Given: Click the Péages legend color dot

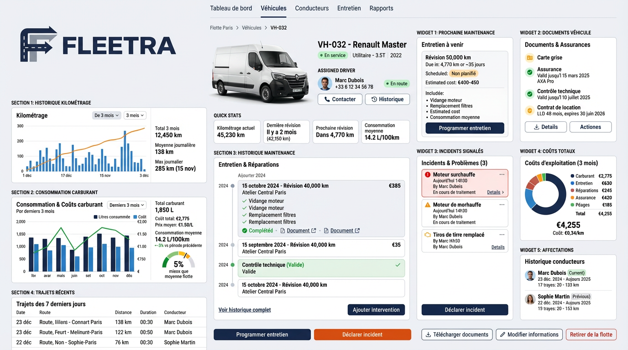Looking at the screenshot, I should click(571, 205).
